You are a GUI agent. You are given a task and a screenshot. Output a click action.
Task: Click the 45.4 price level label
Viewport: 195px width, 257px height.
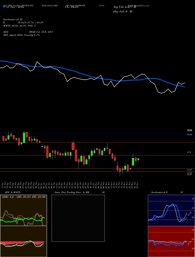[189, 152]
